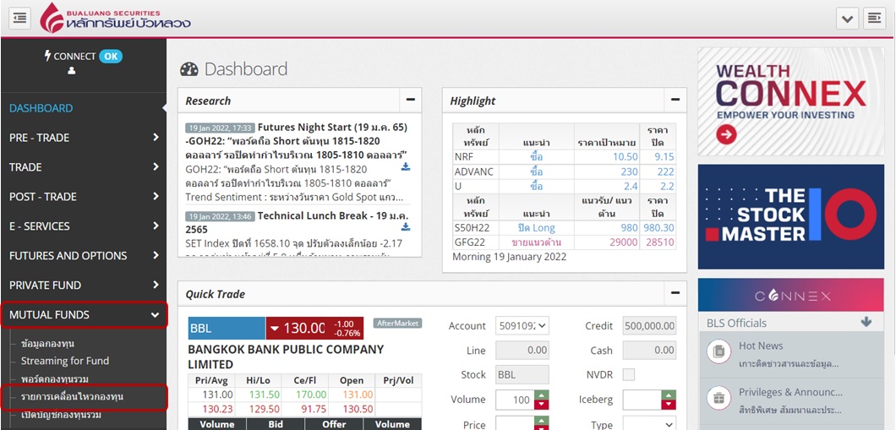Image resolution: width=896 pixels, height=430 pixels.
Task: Click the Price input field
Action: click(514, 424)
